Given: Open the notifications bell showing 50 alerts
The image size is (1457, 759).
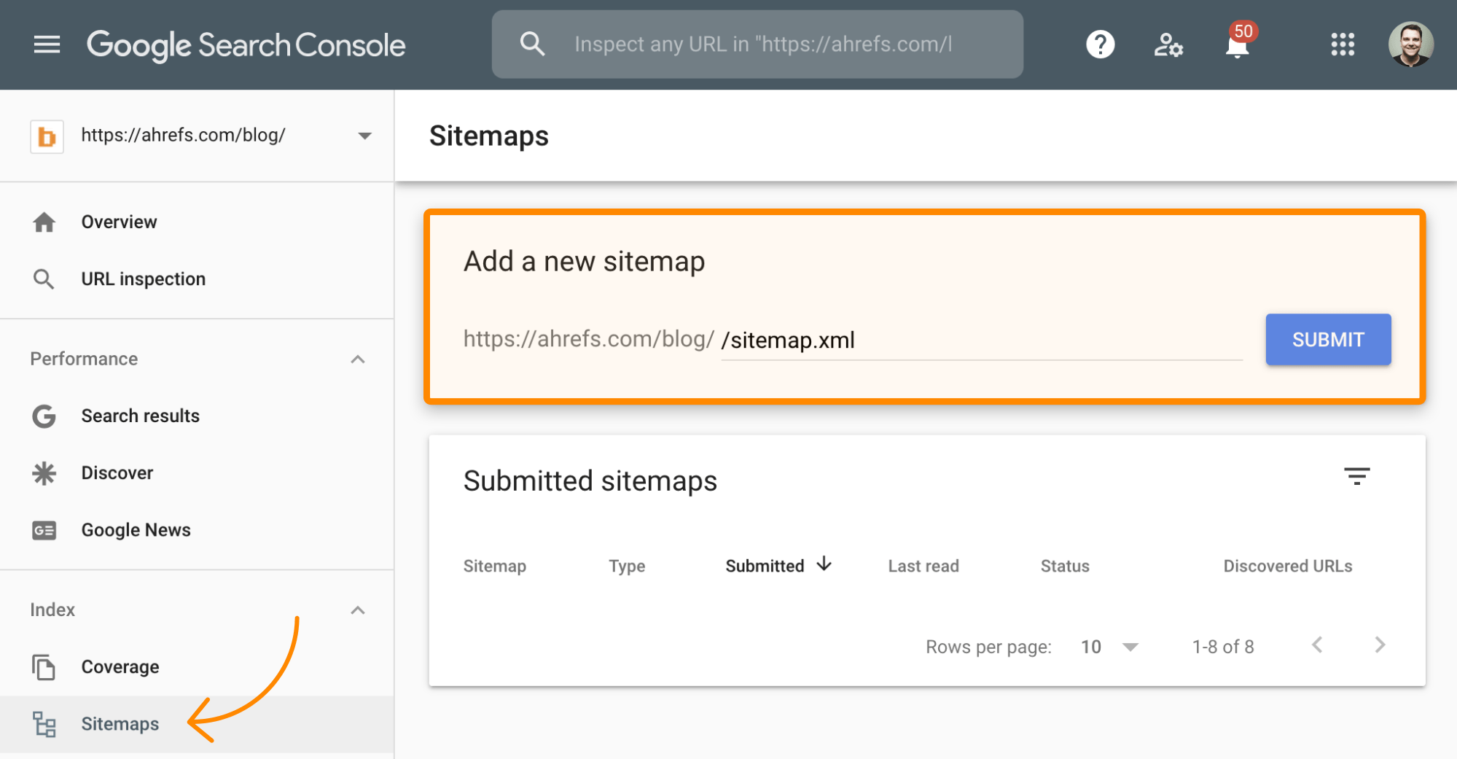Looking at the screenshot, I should point(1237,44).
